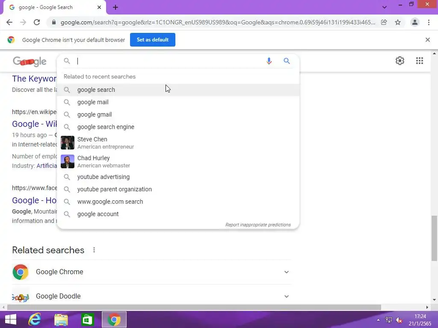Click the scroll down arrow of vertical scrollbar
Viewport: 438px width, 328px height.
(x=434, y=300)
